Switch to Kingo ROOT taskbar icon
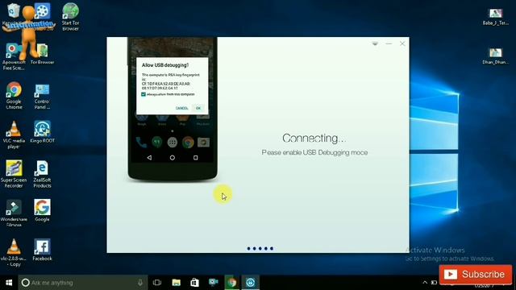 pyautogui.click(x=251, y=283)
